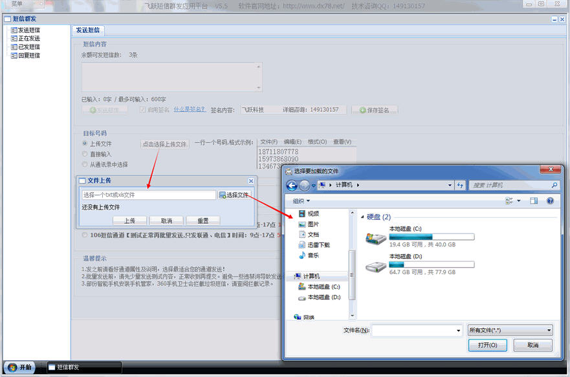Select 直接输入 radio option
This screenshot has height=377, width=570.
point(85,154)
